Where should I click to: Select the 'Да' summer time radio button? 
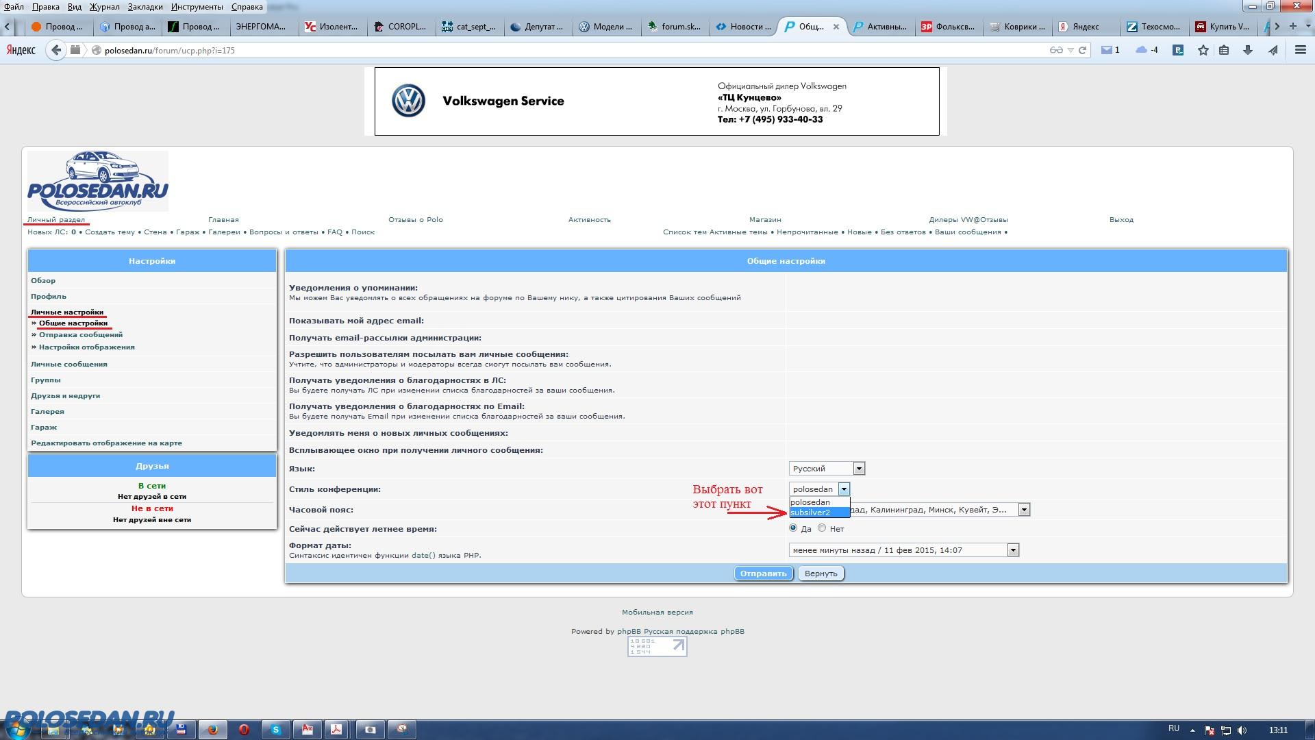(793, 528)
